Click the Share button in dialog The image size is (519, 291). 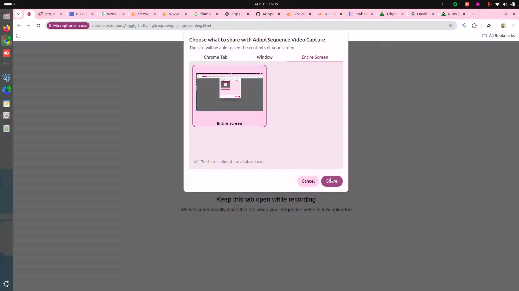tap(332, 181)
